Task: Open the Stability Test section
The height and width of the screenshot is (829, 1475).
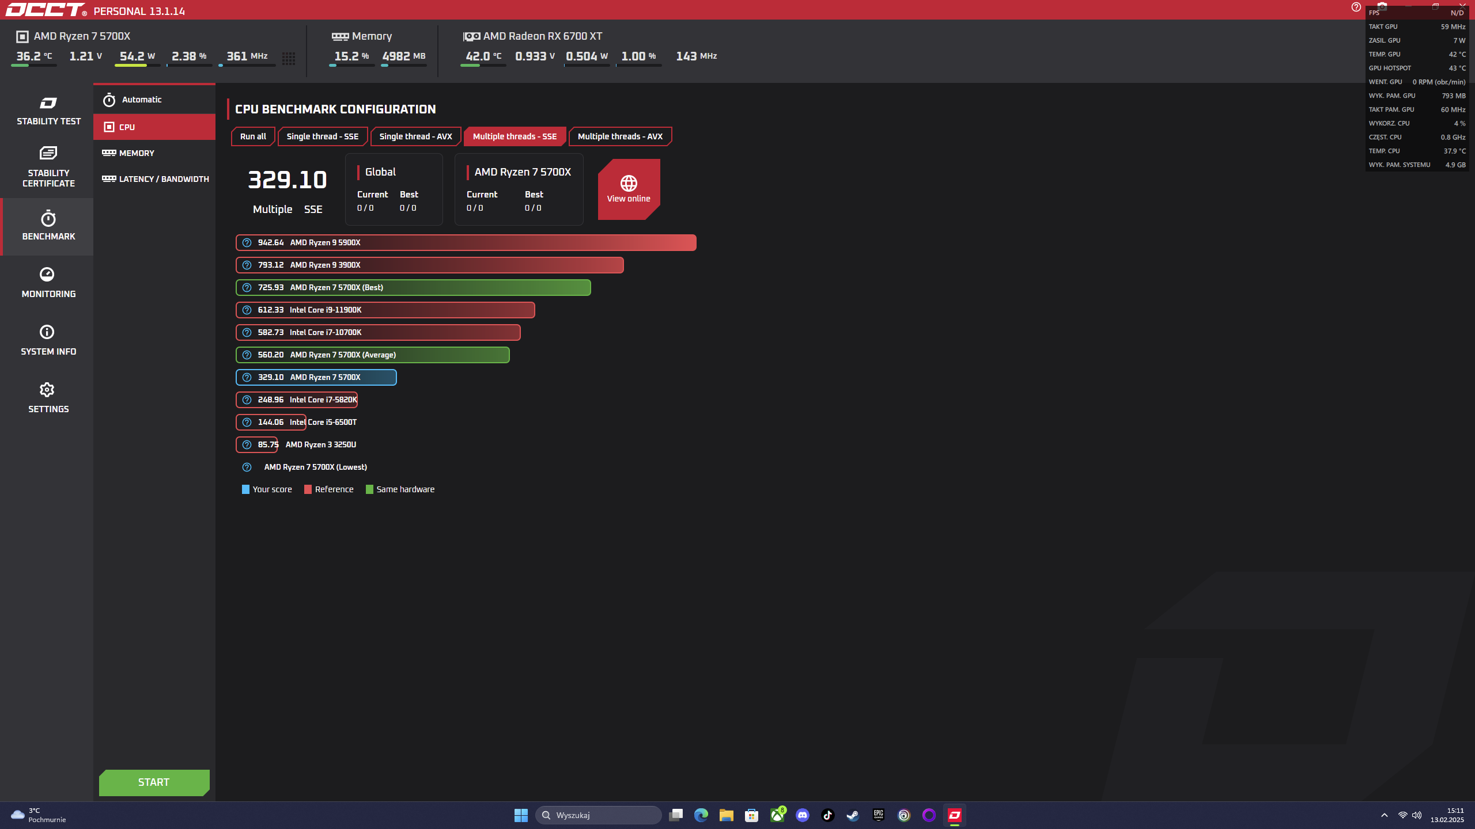Action: coord(48,111)
